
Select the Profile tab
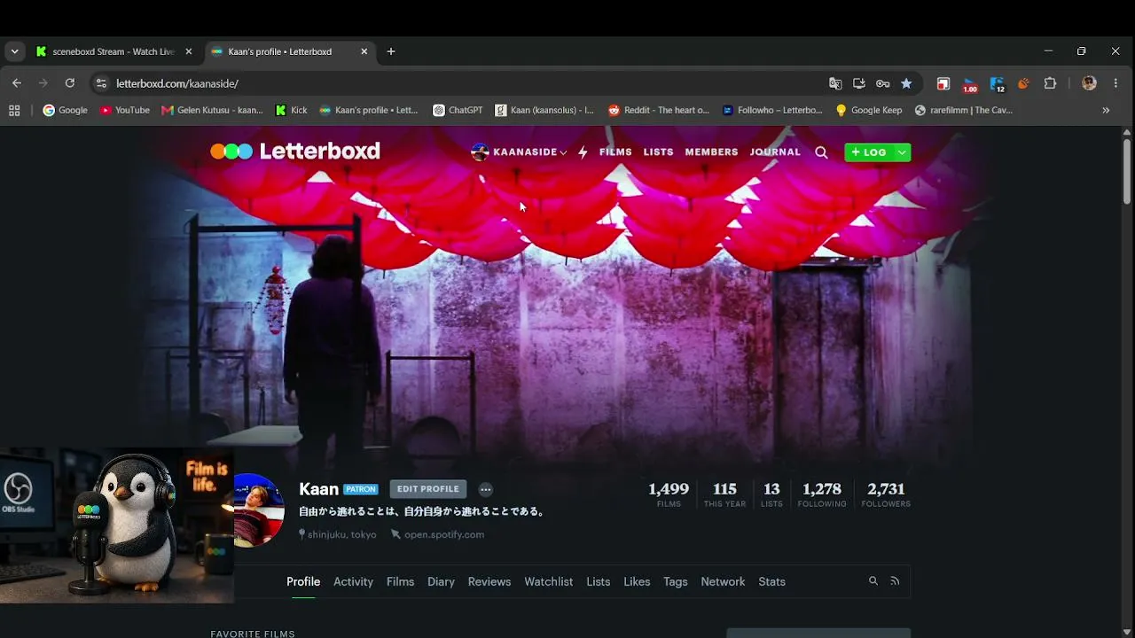tap(303, 581)
